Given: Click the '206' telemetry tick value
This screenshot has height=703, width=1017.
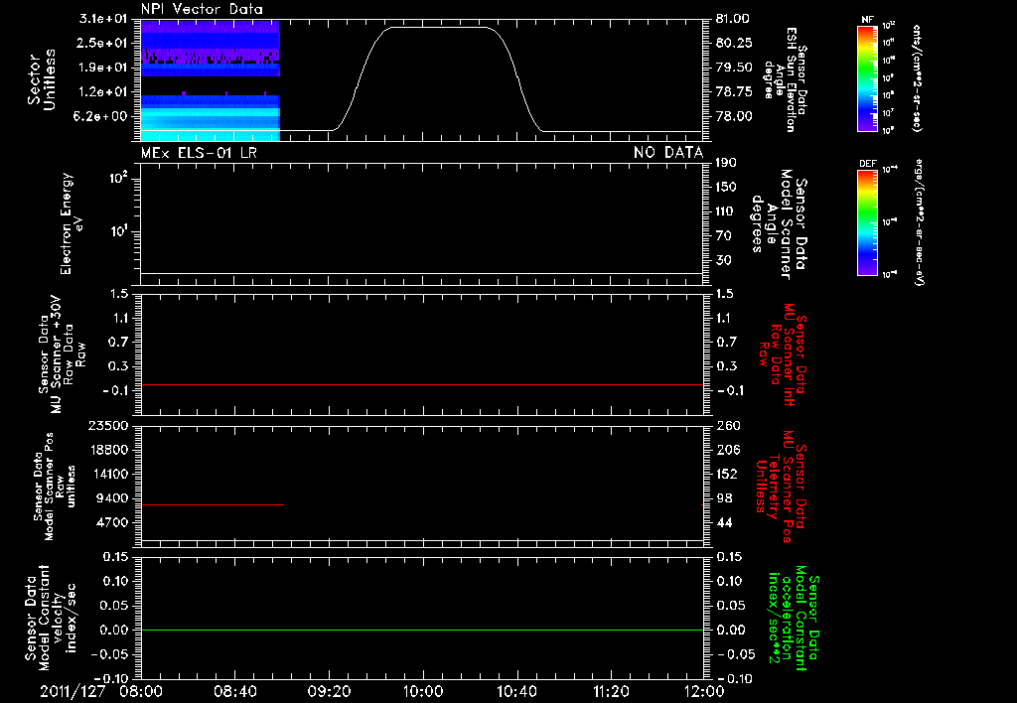Looking at the screenshot, I should click(726, 450).
